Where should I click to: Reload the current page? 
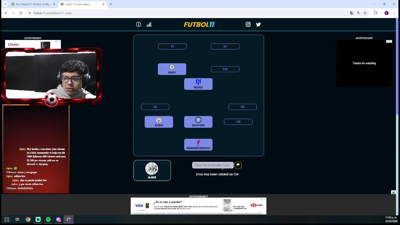(x=21, y=13)
